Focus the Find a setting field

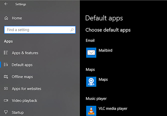(40, 30)
